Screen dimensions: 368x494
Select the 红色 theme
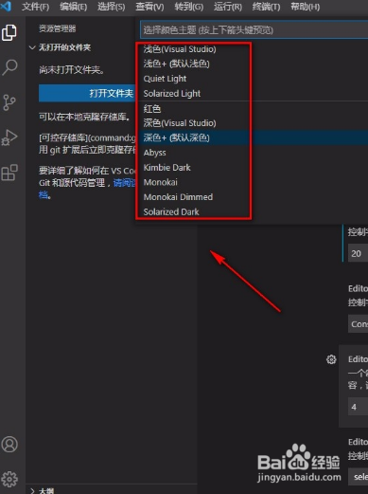(x=152, y=108)
